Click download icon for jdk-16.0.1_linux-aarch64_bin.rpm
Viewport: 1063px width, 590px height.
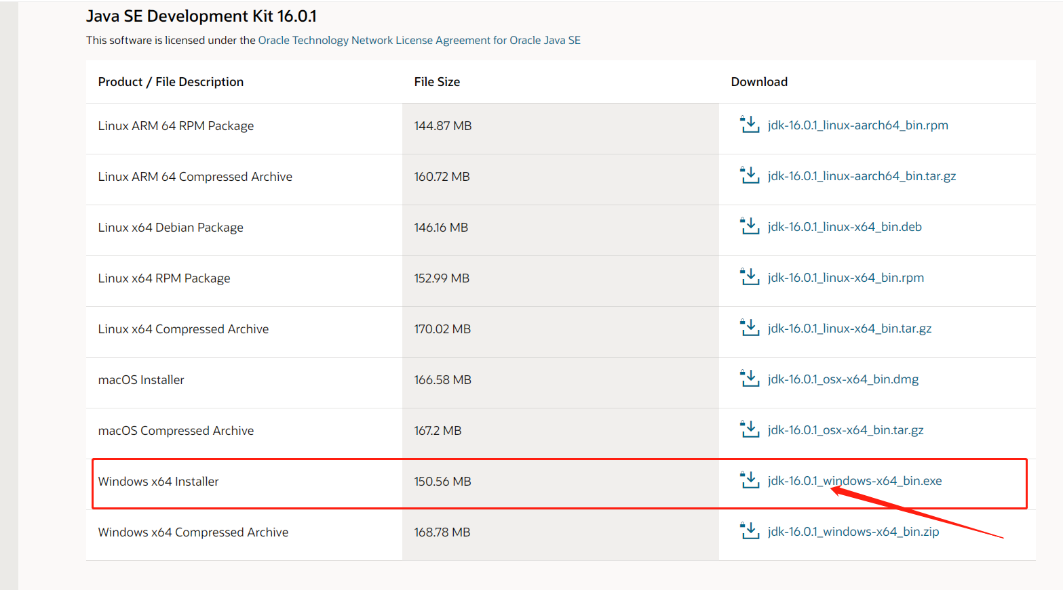tap(750, 125)
